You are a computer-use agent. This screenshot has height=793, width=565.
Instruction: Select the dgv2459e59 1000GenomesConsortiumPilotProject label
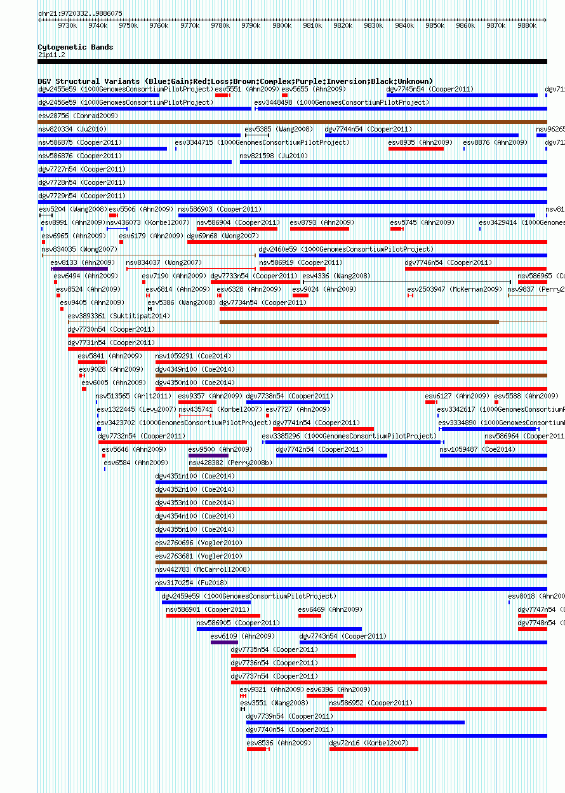249,596
